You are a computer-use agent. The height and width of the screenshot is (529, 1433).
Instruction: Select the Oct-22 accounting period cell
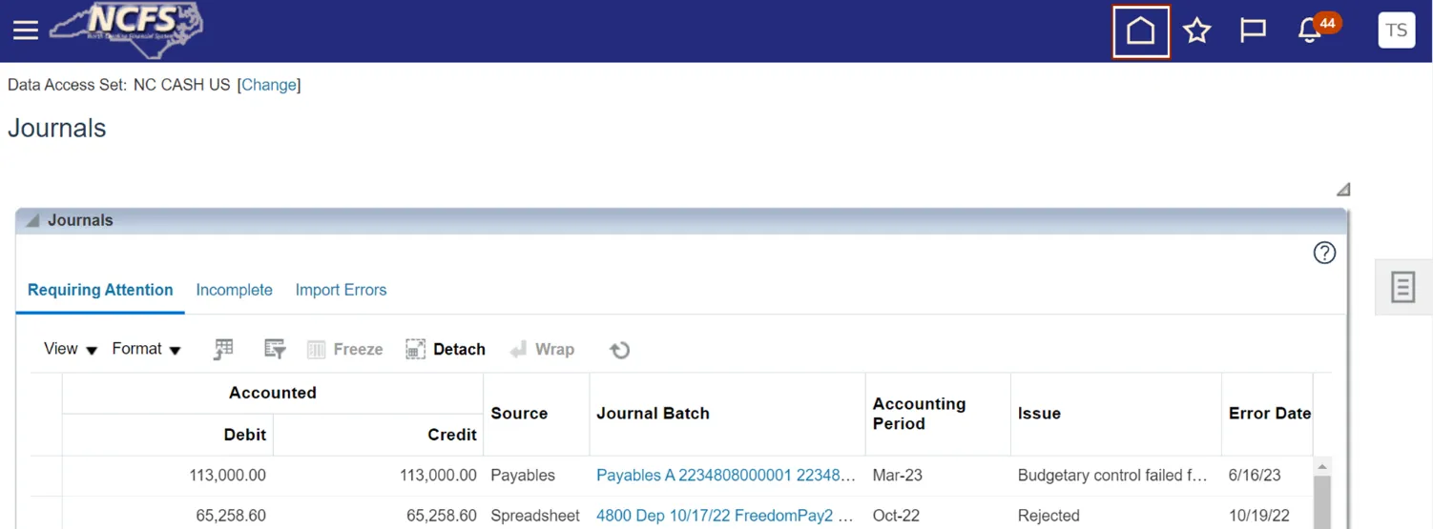[x=896, y=516]
